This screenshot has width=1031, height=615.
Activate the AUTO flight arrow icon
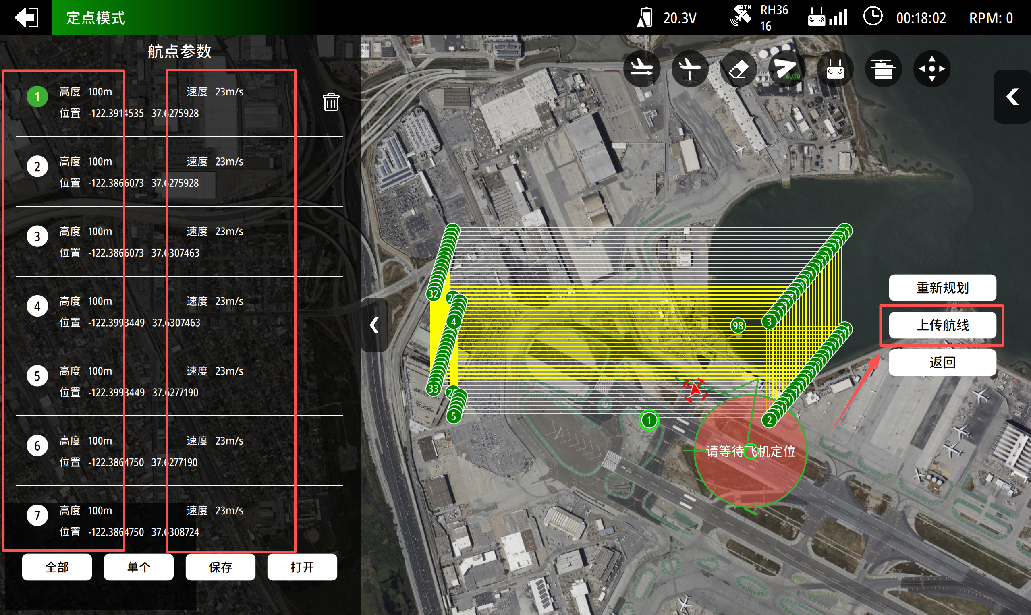click(786, 68)
